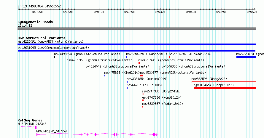Click the dgv3134n54 (Cooper2011) label
This screenshot has width=264, height=138.
pos(214,85)
